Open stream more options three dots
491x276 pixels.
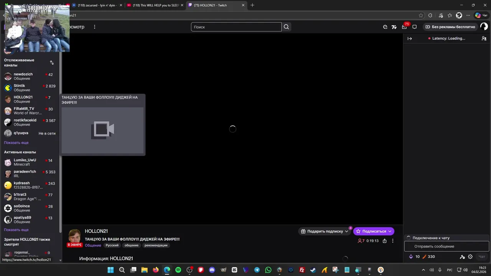click(x=392, y=241)
